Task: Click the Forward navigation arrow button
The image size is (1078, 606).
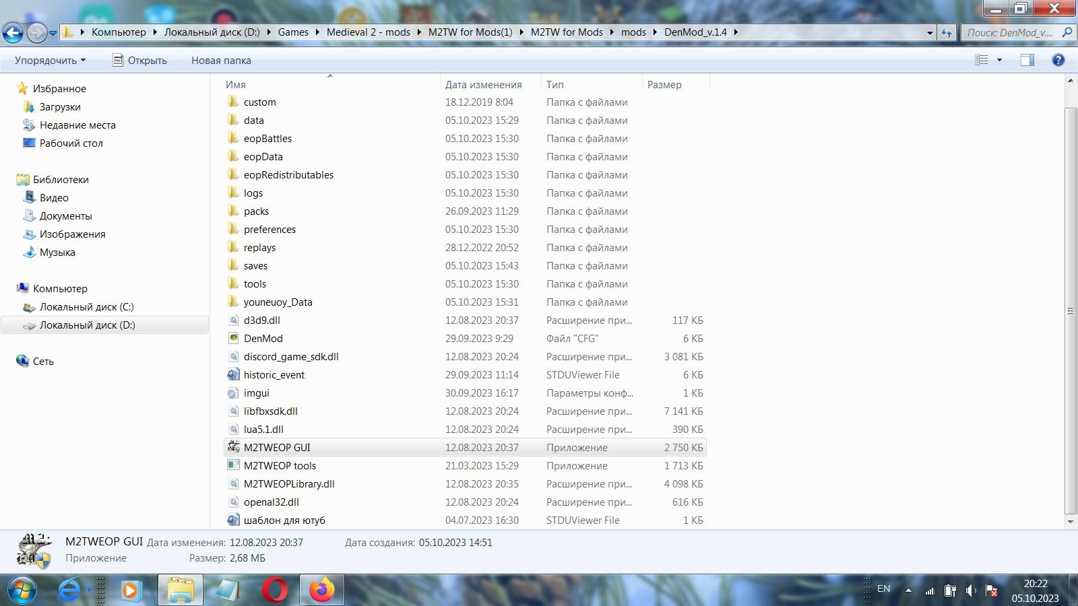Action: [36, 32]
